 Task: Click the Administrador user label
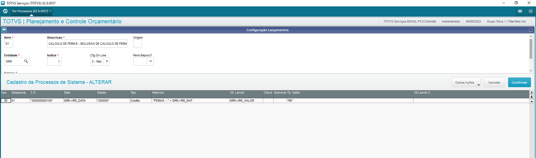451,21
